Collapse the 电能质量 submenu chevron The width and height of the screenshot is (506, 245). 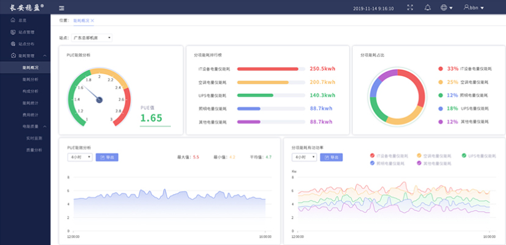point(45,126)
